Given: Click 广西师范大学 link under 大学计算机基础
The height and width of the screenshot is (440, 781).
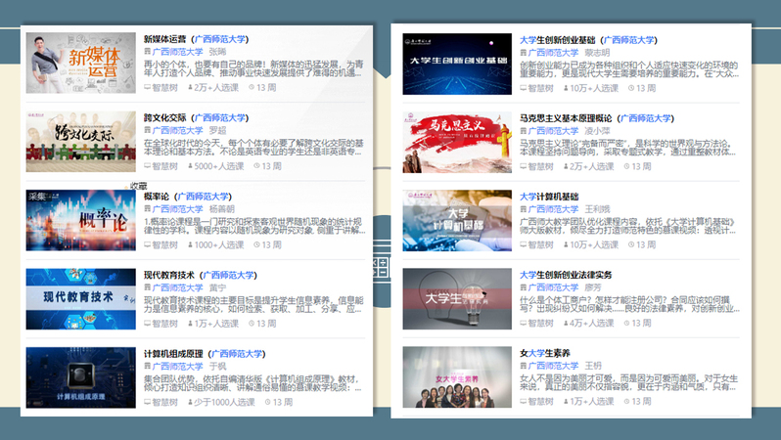Looking at the screenshot, I should pyautogui.click(x=553, y=209).
